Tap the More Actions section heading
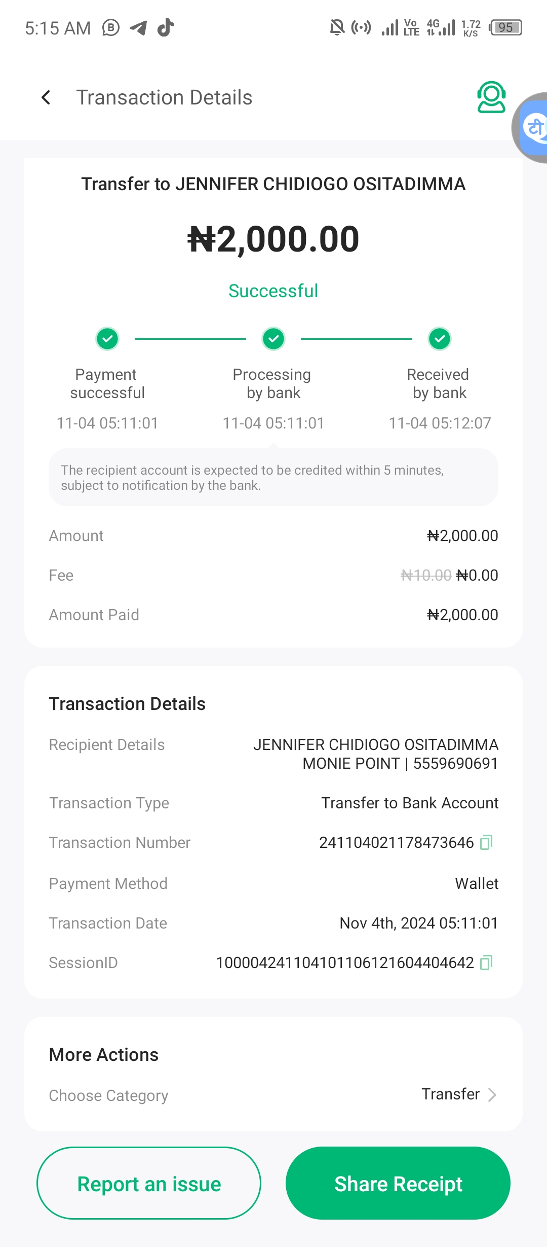 coord(104,1055)
